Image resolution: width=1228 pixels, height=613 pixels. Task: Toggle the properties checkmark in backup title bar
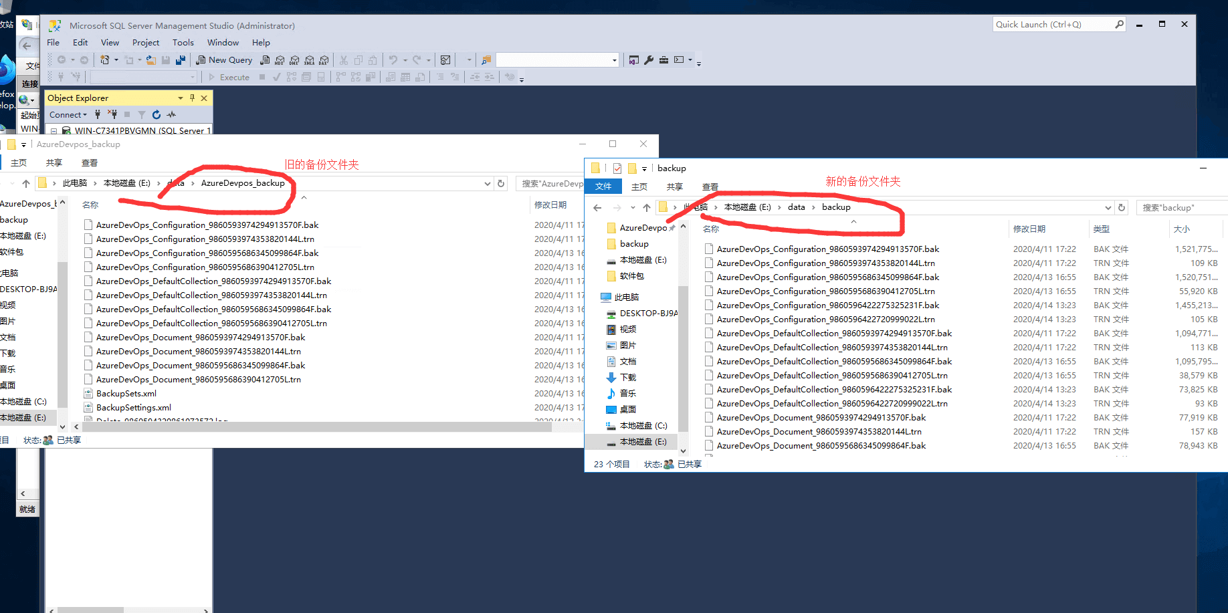pos(617,168)
